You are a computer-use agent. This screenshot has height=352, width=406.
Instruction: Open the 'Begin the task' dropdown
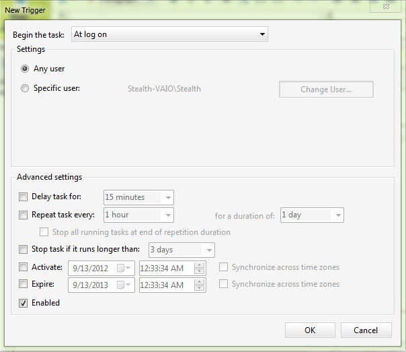point(169,34)
